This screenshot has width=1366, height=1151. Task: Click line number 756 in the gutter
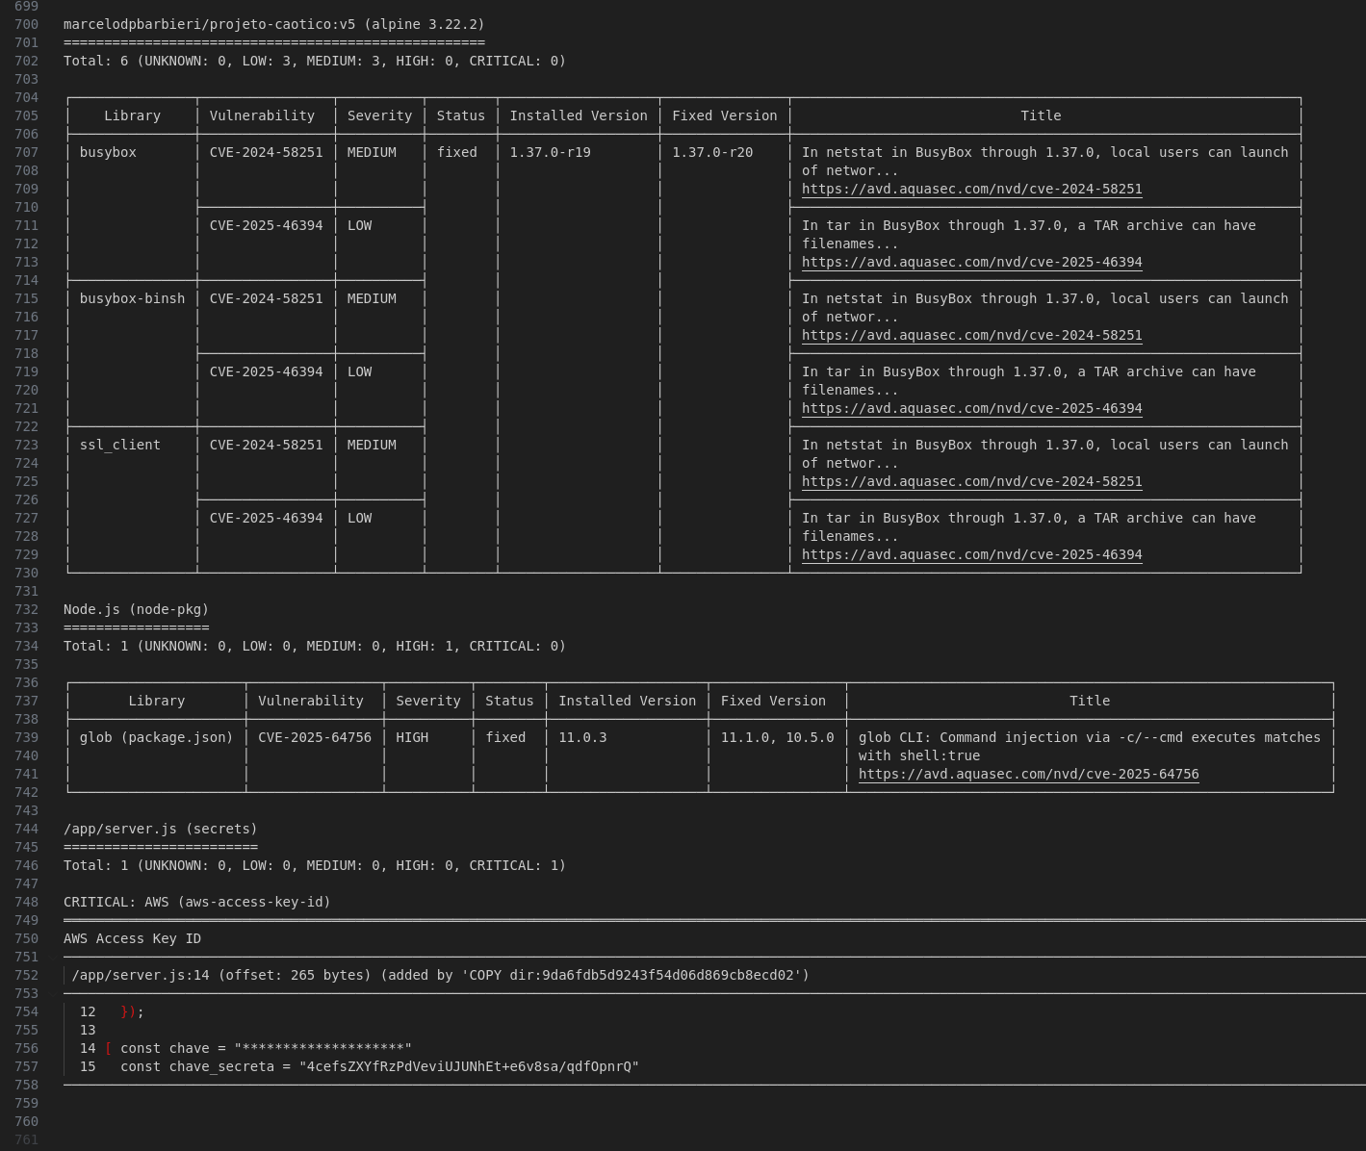coord(27,1048)
